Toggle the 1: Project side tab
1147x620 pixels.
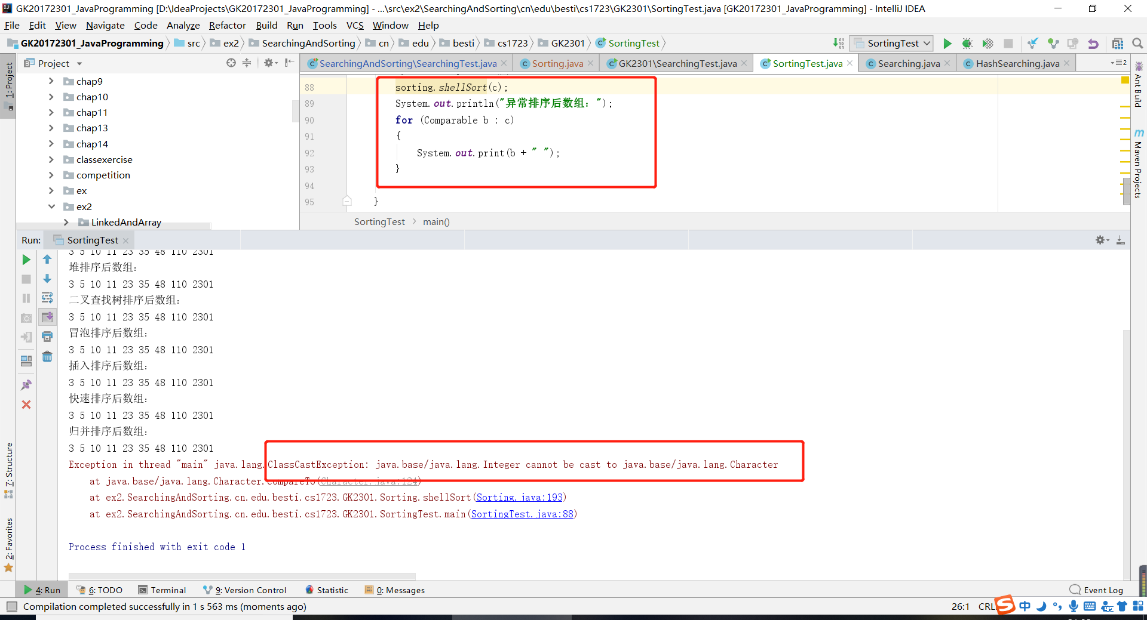8,85
